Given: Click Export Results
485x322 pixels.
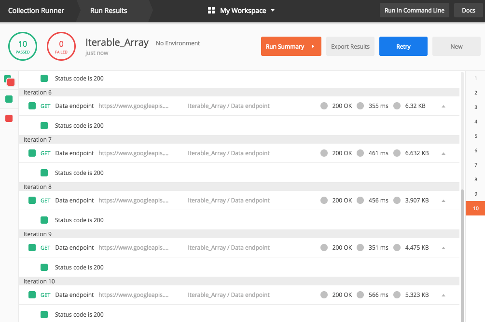Looking at the screenshot, I should [350, 46].
